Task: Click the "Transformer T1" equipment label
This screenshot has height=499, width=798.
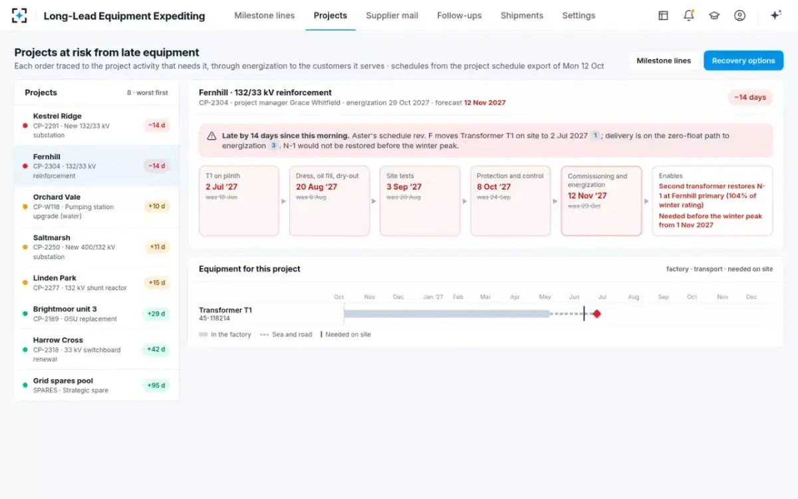Action: pyautogui.click(x=225, y=310)
